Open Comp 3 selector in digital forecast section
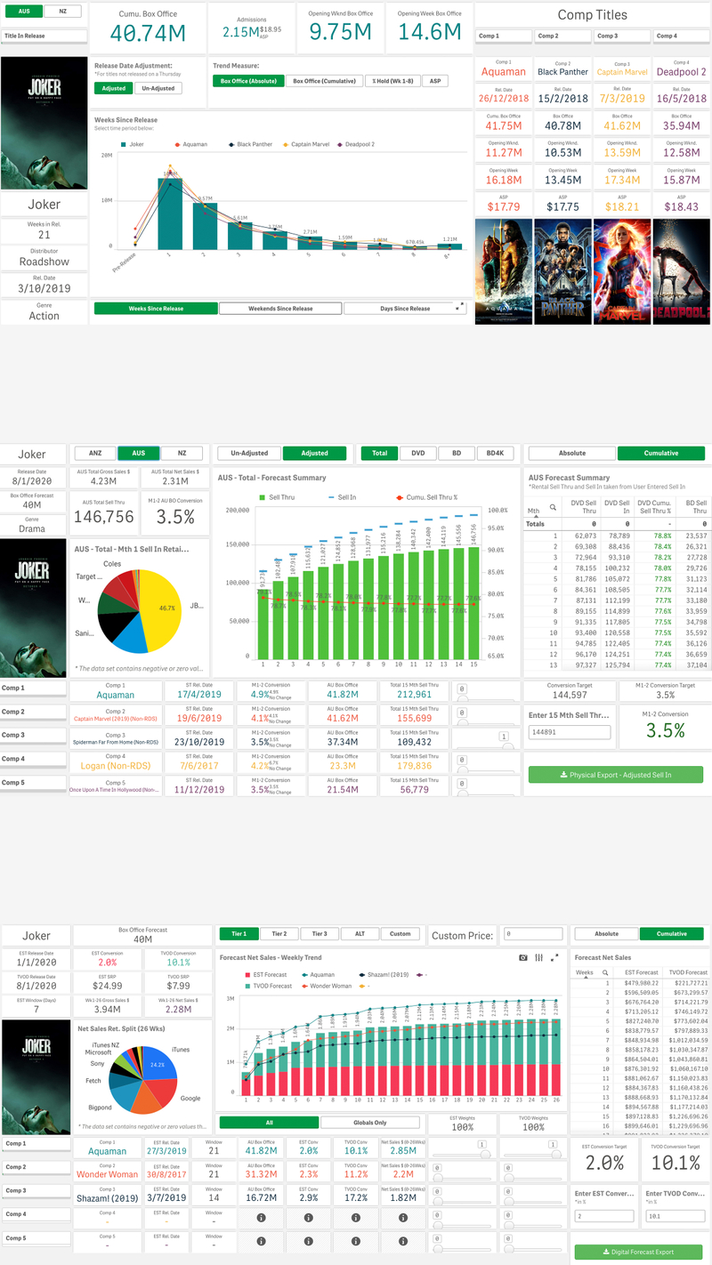 [34, 1189]
